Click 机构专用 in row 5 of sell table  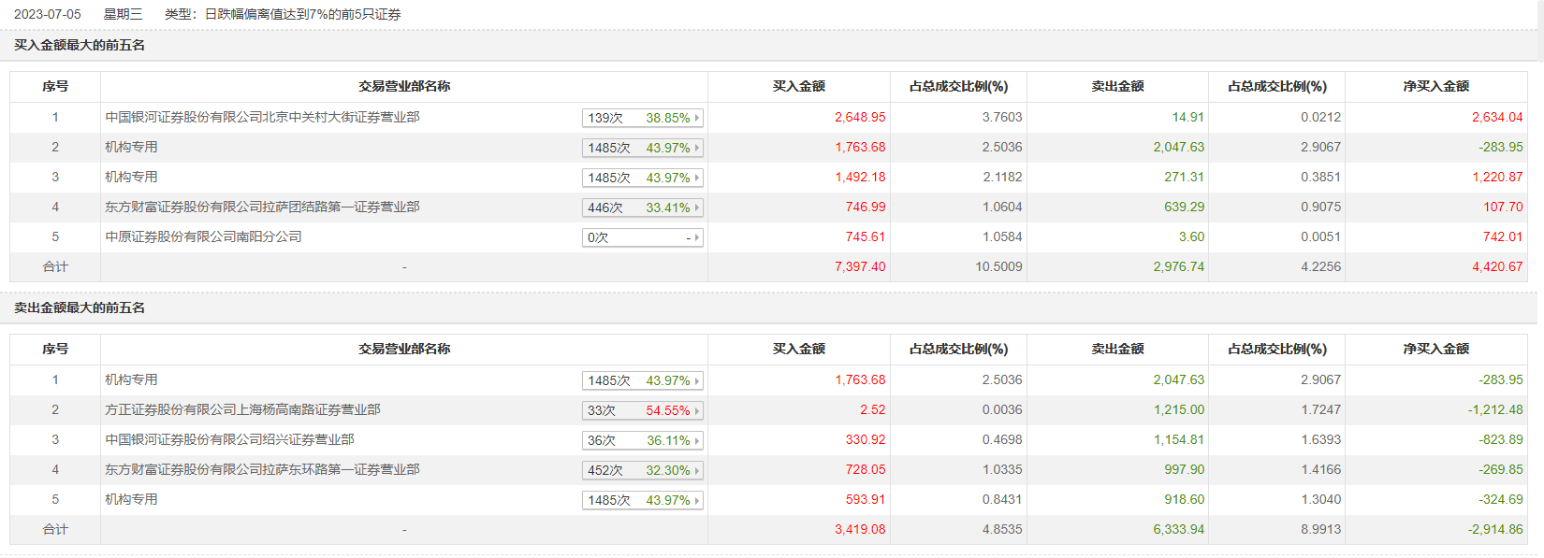131,499
